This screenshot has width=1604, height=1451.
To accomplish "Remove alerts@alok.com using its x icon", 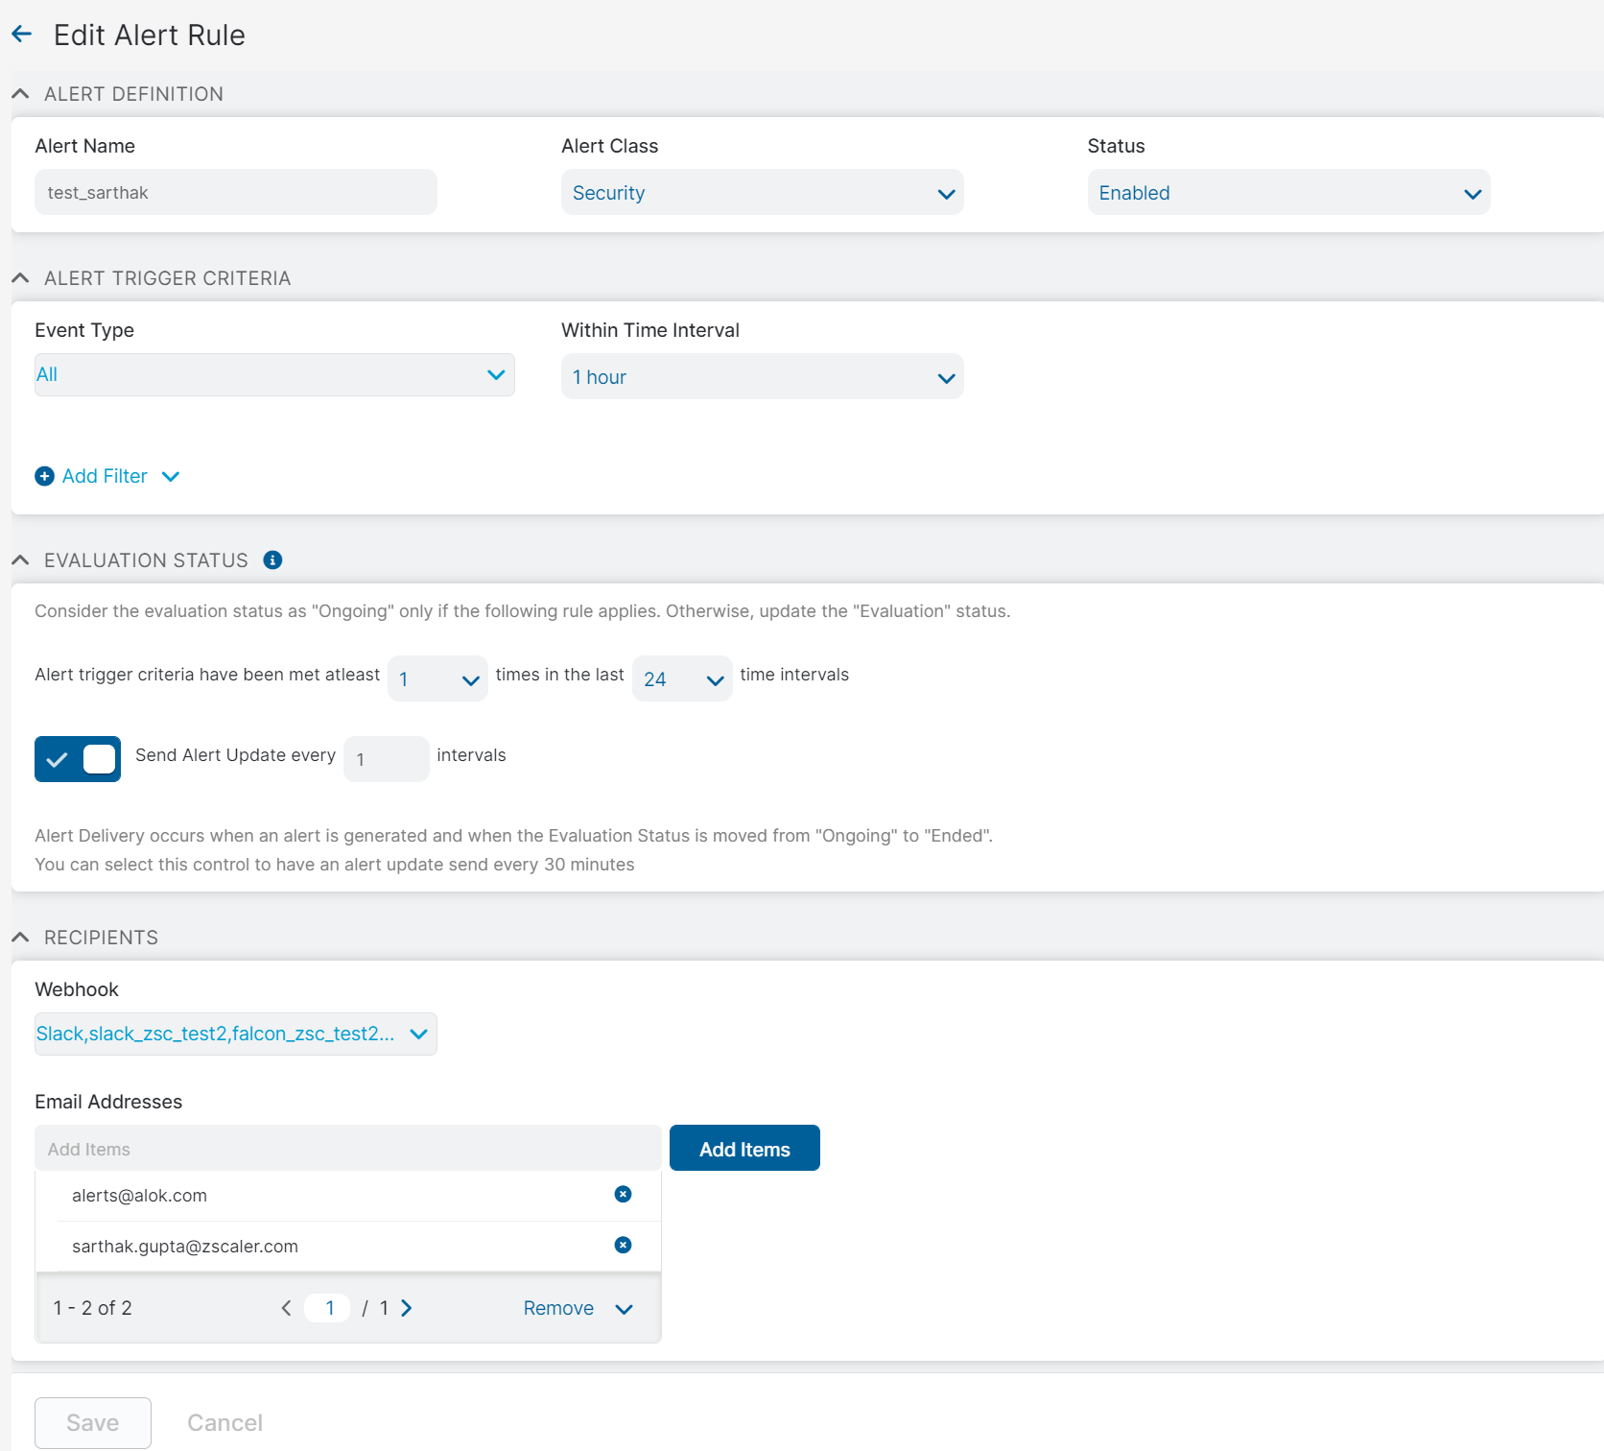I will tap(623, 1194).
